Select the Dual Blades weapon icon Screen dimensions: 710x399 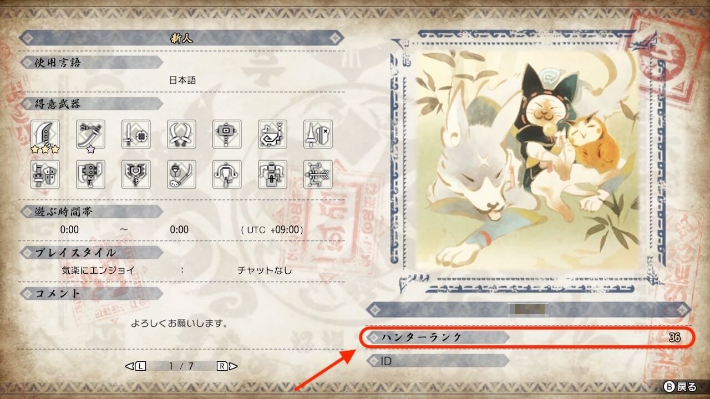coord(182,134)
